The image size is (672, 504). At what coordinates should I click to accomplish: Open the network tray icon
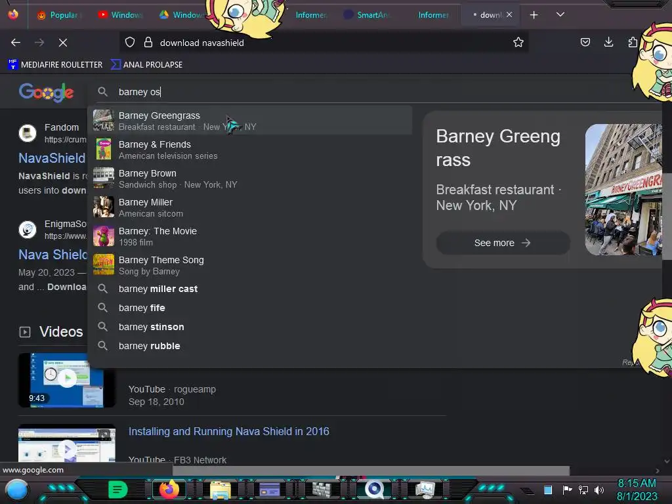[x=583, y=490]
